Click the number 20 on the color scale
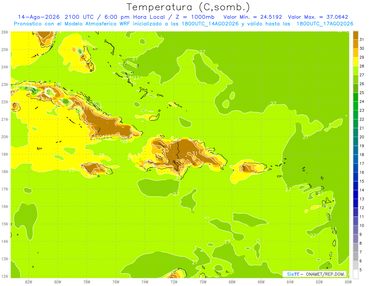Viewport: 370px width, 286px height. [x=362, y=137]
